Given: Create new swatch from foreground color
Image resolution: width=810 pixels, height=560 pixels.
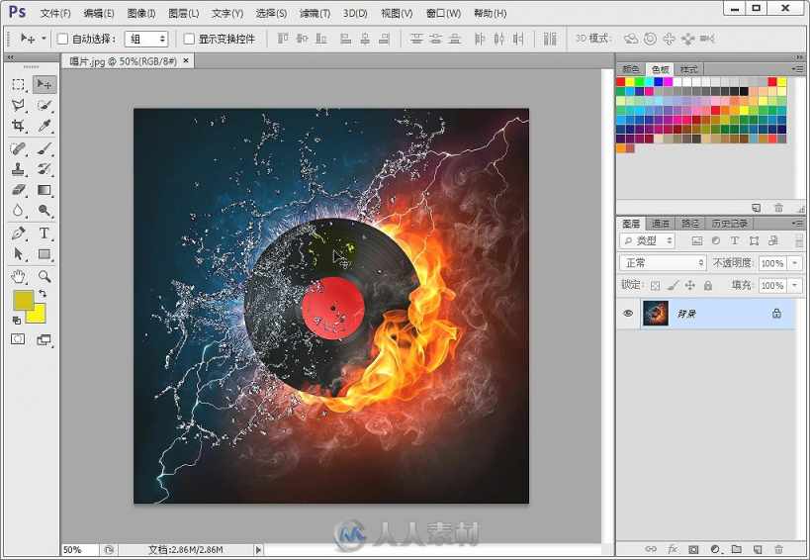Looking at the screenshot, I should [757, 208].
